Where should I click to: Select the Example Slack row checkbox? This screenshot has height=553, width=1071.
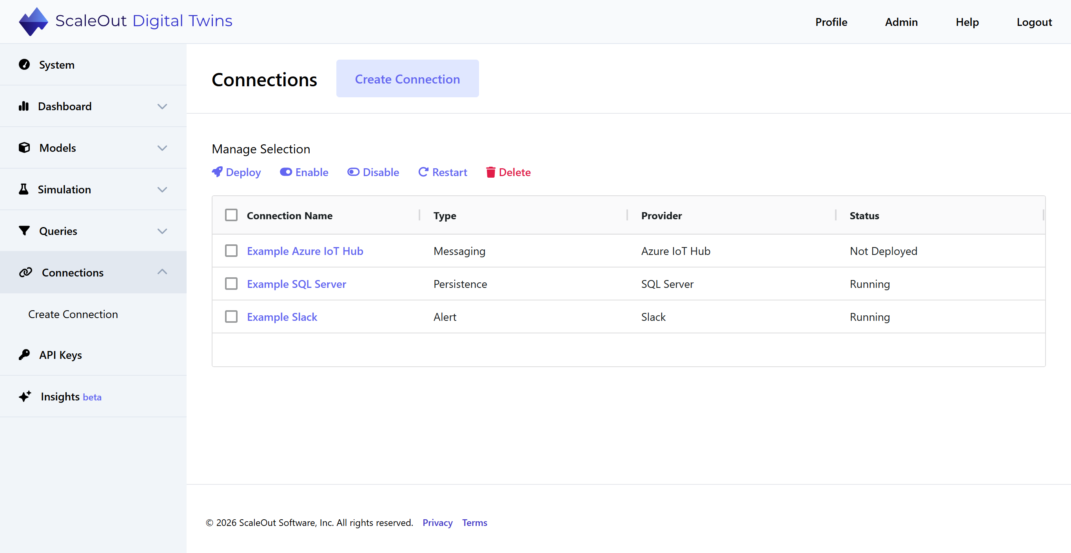231,316
